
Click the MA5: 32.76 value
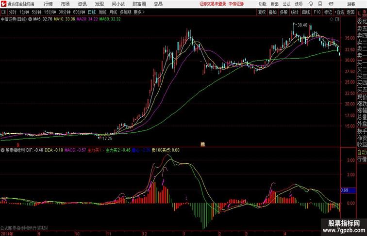click(x=43, y=19)
